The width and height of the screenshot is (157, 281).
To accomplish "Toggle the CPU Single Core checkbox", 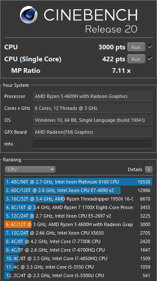I will [150, 59].
